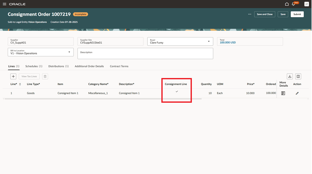Click the Consignment Line checkmark
Viewport: 312px width, 174px height.
177,91
